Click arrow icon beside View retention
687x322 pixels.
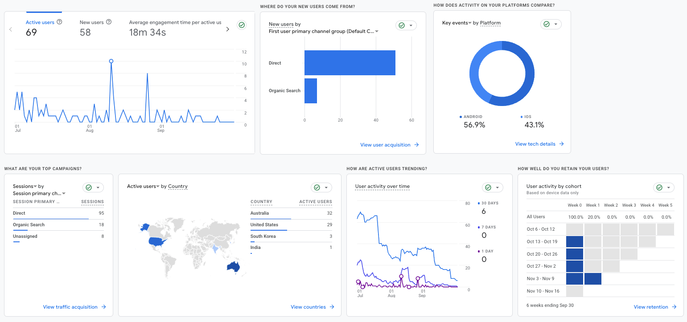pyautogui.click(x=674, y=307)
